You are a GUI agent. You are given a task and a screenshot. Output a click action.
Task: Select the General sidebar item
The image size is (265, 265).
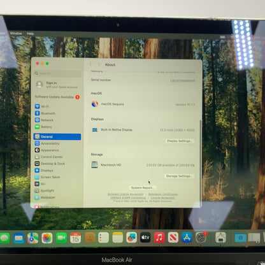(x=57, y=136)
